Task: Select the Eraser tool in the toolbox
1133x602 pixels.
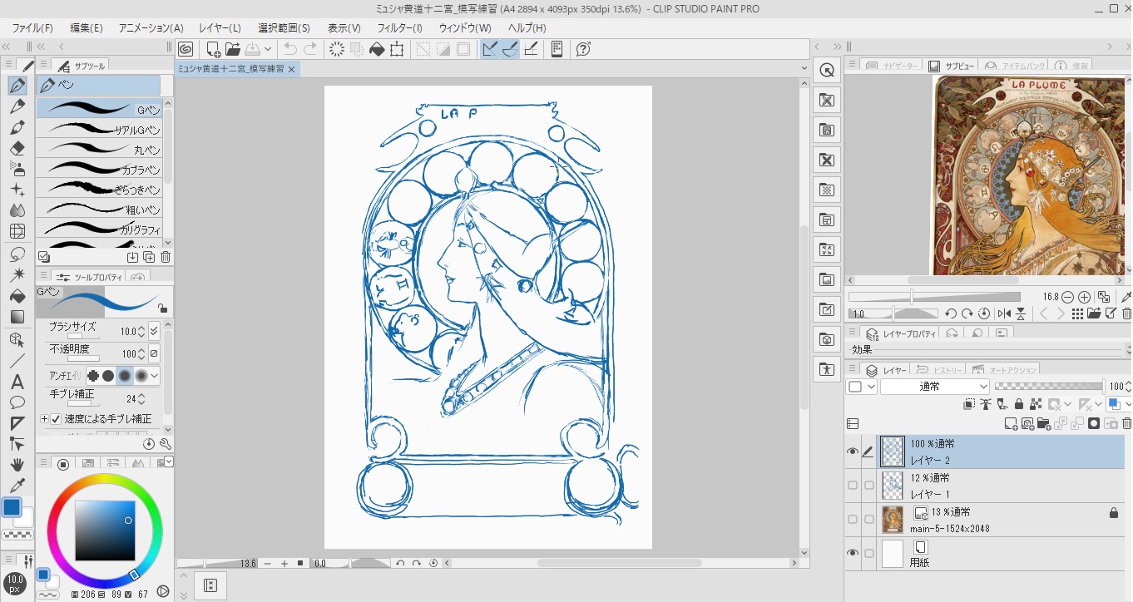Action: click(x=17, y=148)
